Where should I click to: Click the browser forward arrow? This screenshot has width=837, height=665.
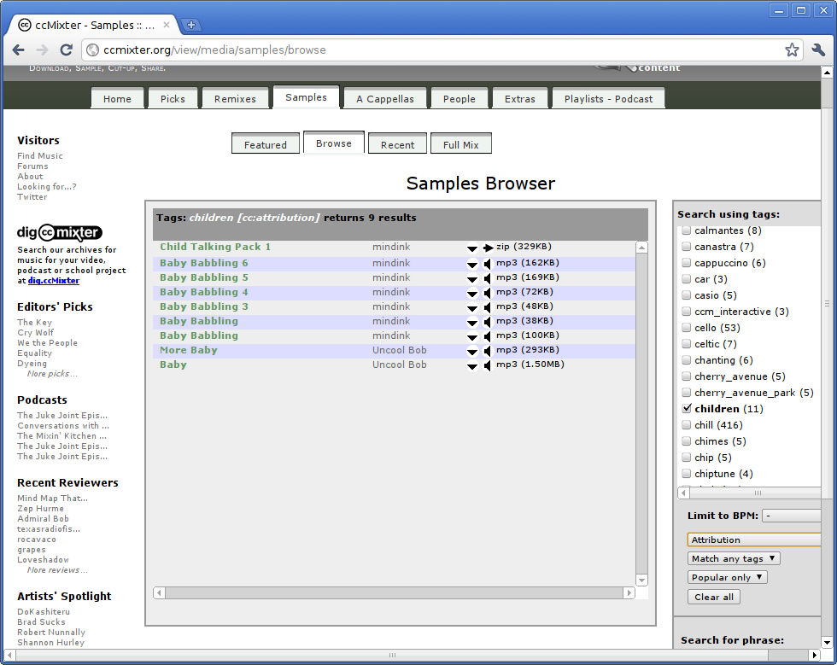(42, 50)
